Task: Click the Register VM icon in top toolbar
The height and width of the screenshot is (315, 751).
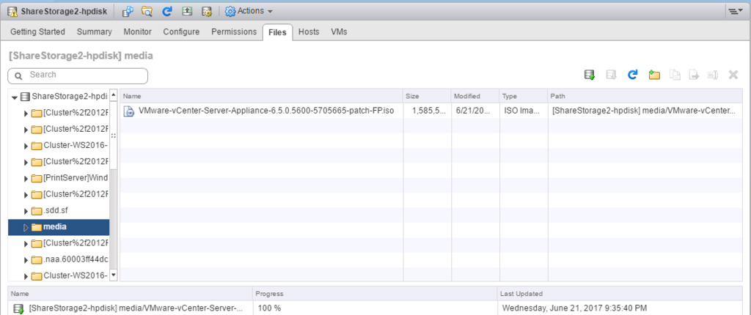Action: (128, 11)
